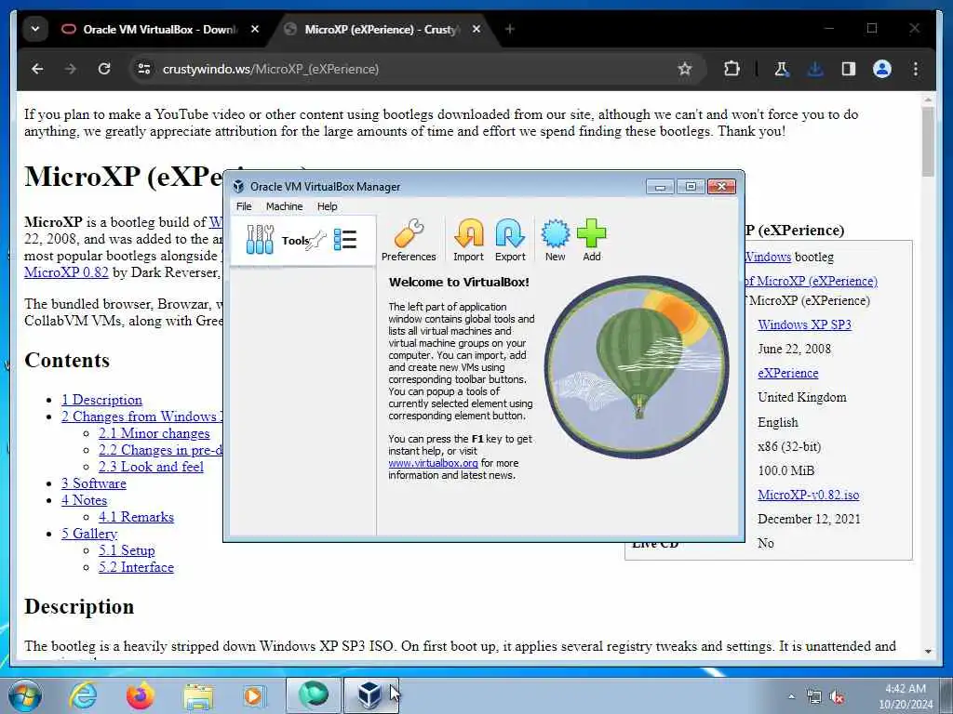Click the page scrollbar down arrow
Screen dimensions: 953x714
[x=928, y=652]
